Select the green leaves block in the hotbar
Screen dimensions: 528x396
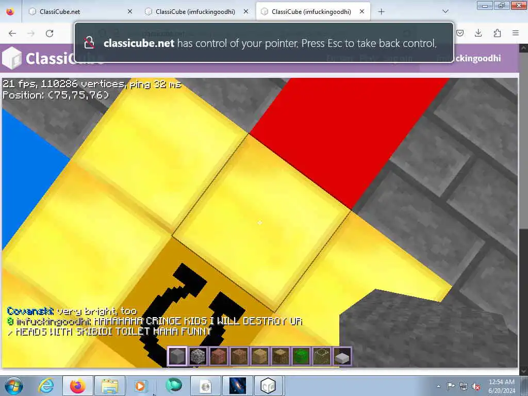(301, 356)
